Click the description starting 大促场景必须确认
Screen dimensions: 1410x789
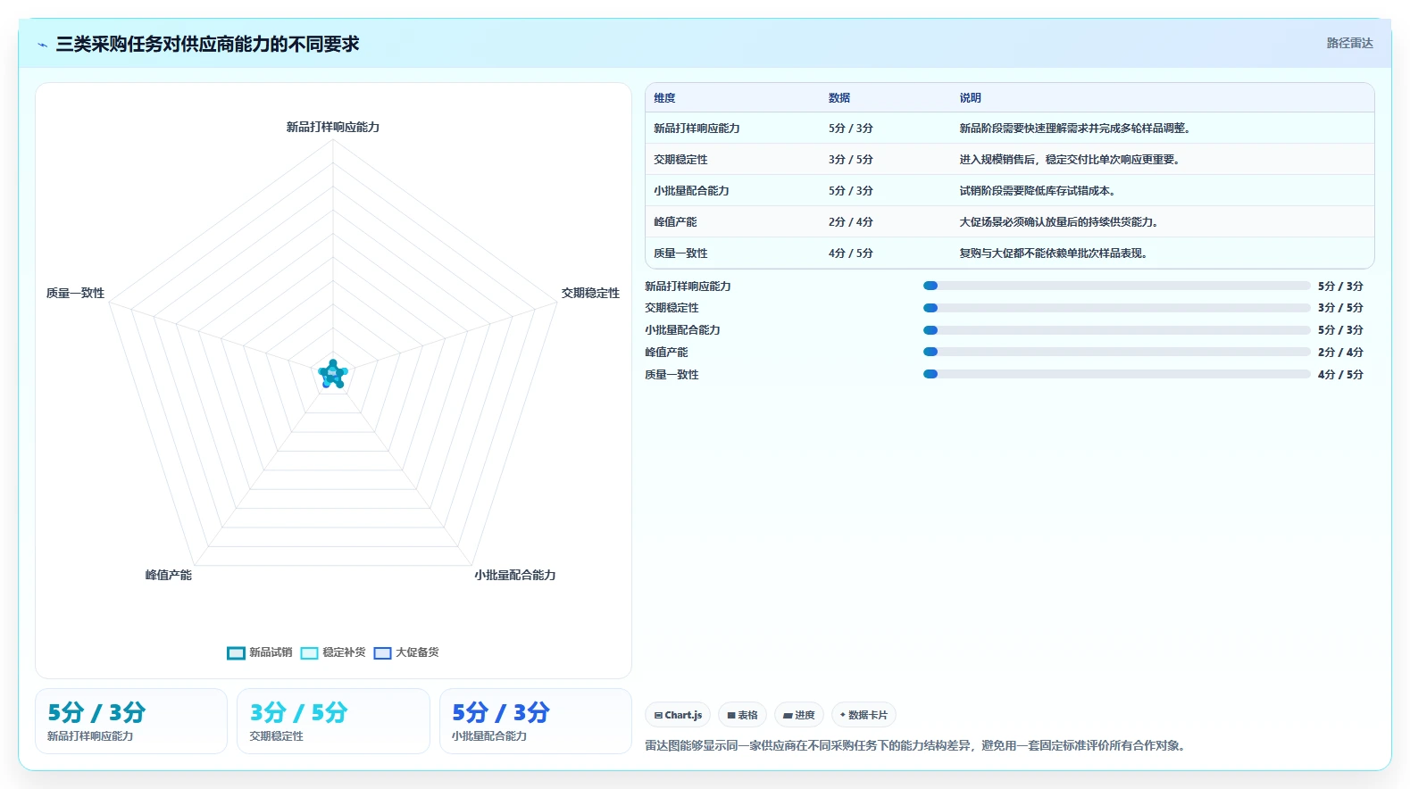(x=1061, y=222)
